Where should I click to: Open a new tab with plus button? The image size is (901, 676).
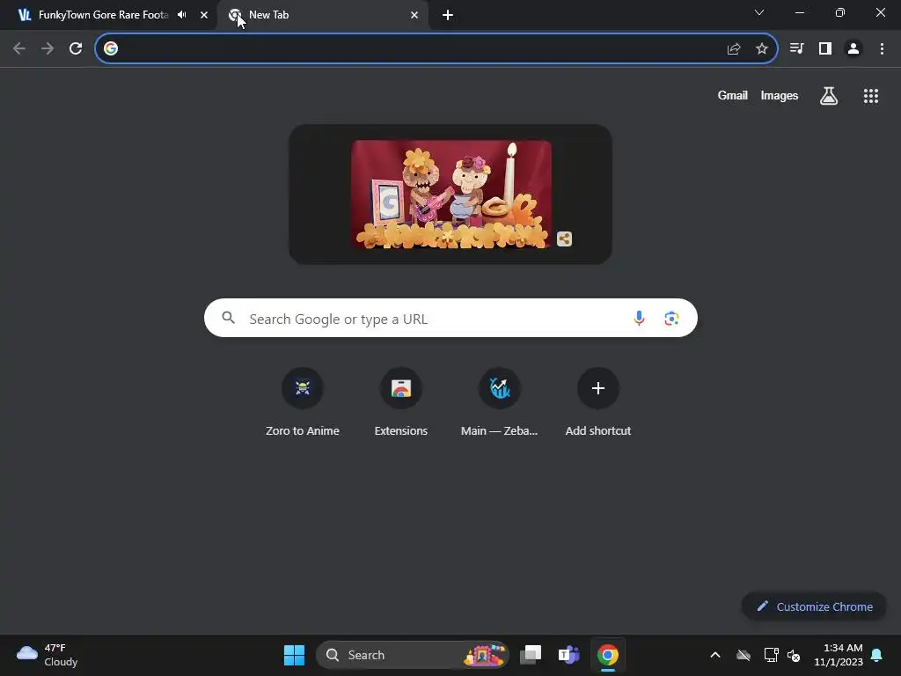click(x=448, y=15)
